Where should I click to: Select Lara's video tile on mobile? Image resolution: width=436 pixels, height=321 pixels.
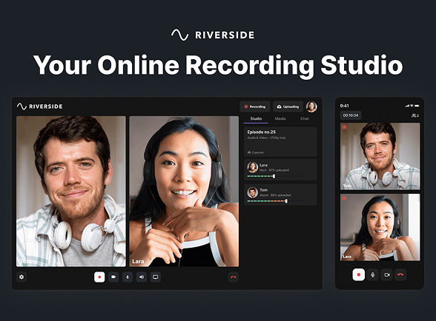point(380,227)
